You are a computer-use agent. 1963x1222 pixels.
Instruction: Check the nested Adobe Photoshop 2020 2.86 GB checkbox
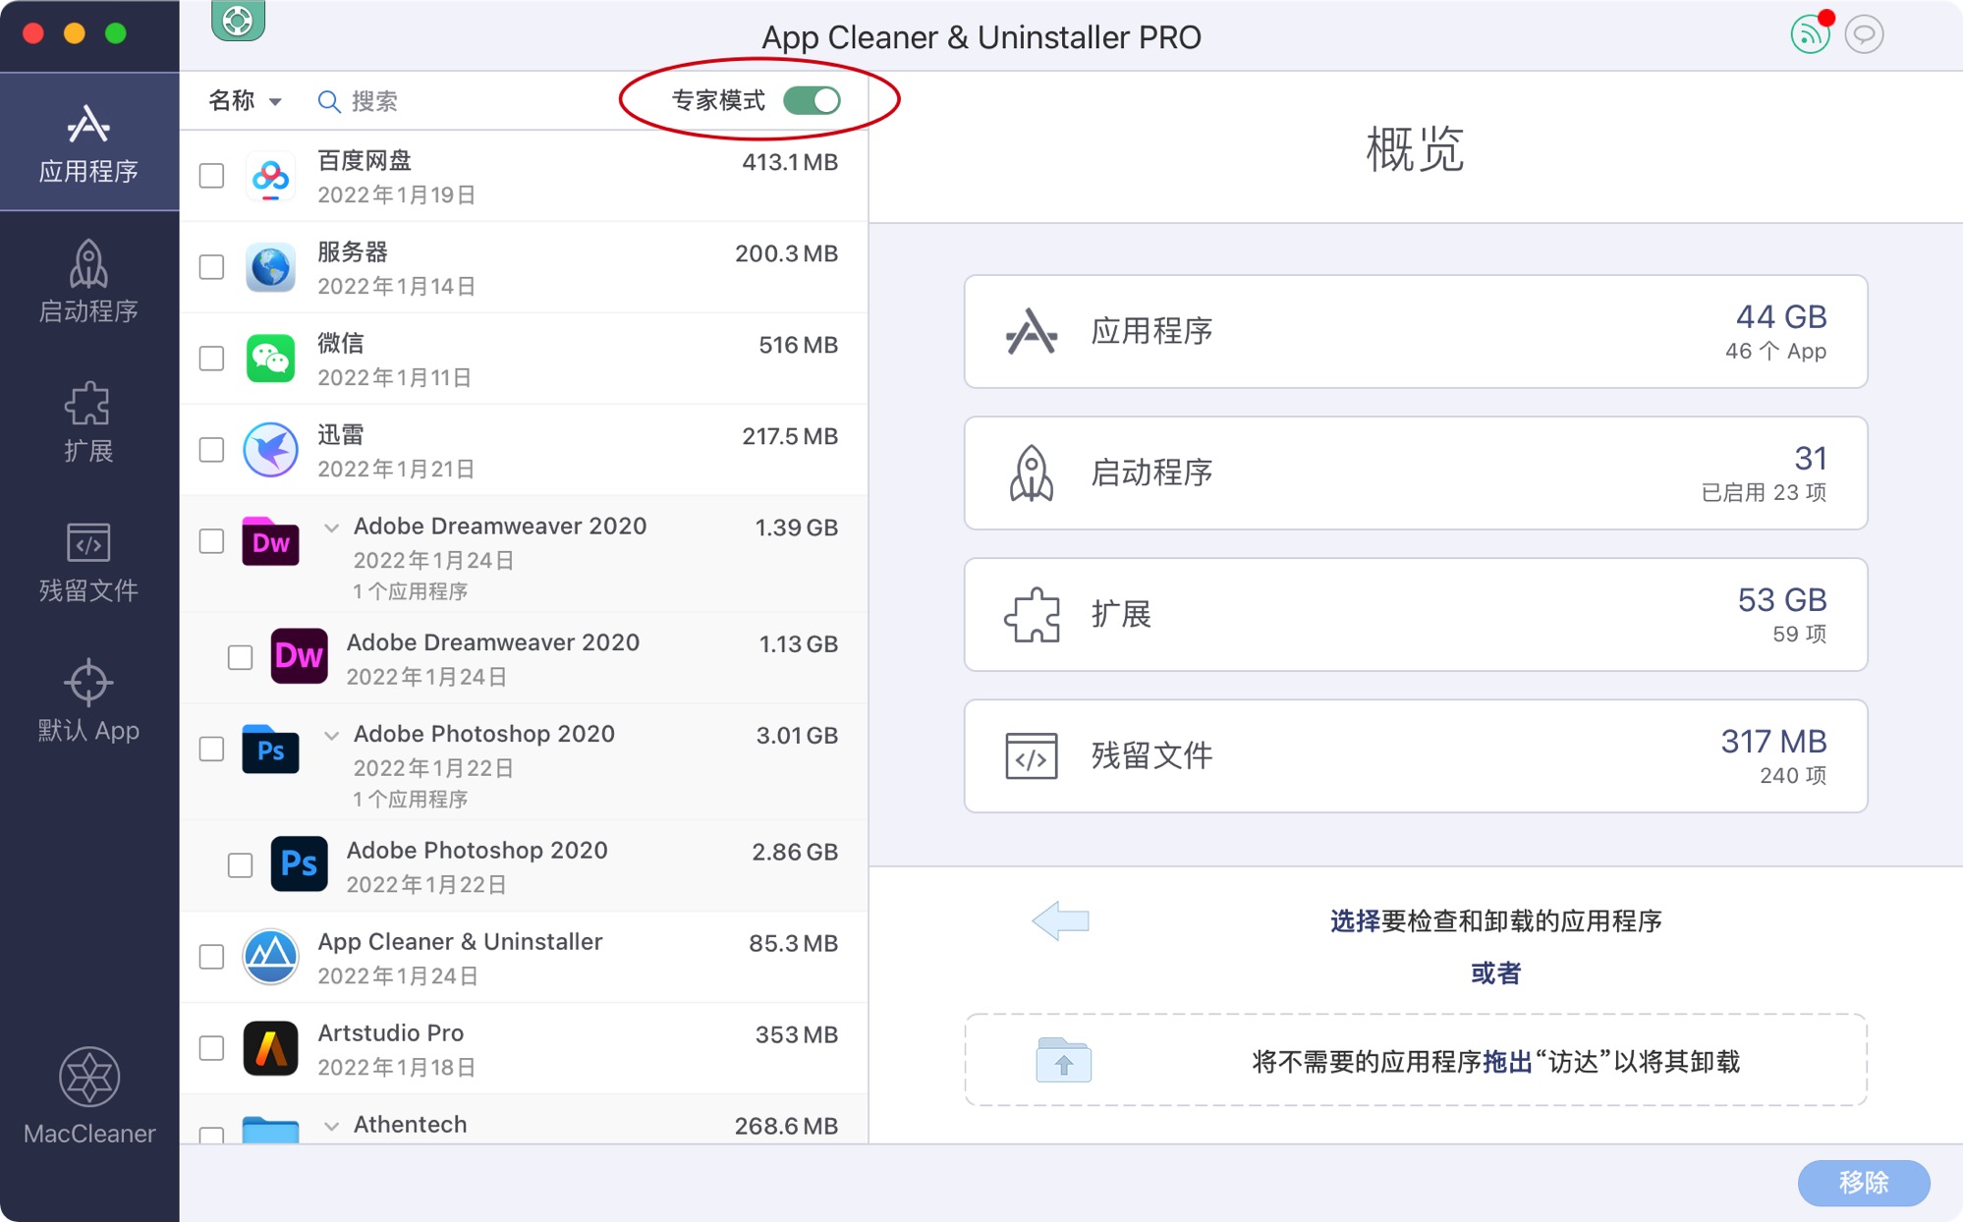coord(240,865)
